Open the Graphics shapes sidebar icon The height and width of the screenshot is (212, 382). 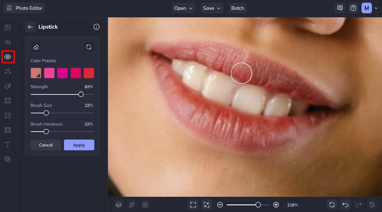8,115
